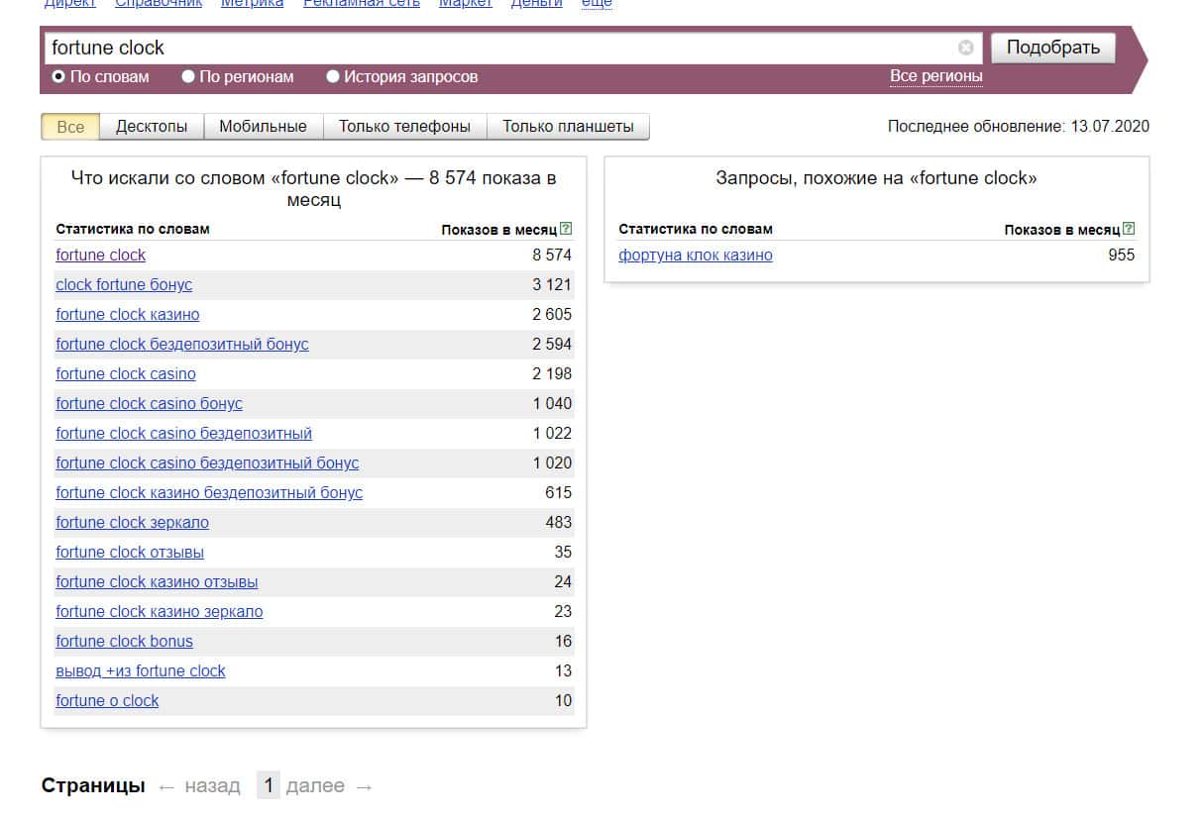This screenshot has height=820, width=1204.
Task: Click the 'fortune clock зеркало' link
Action: point(132,522)
